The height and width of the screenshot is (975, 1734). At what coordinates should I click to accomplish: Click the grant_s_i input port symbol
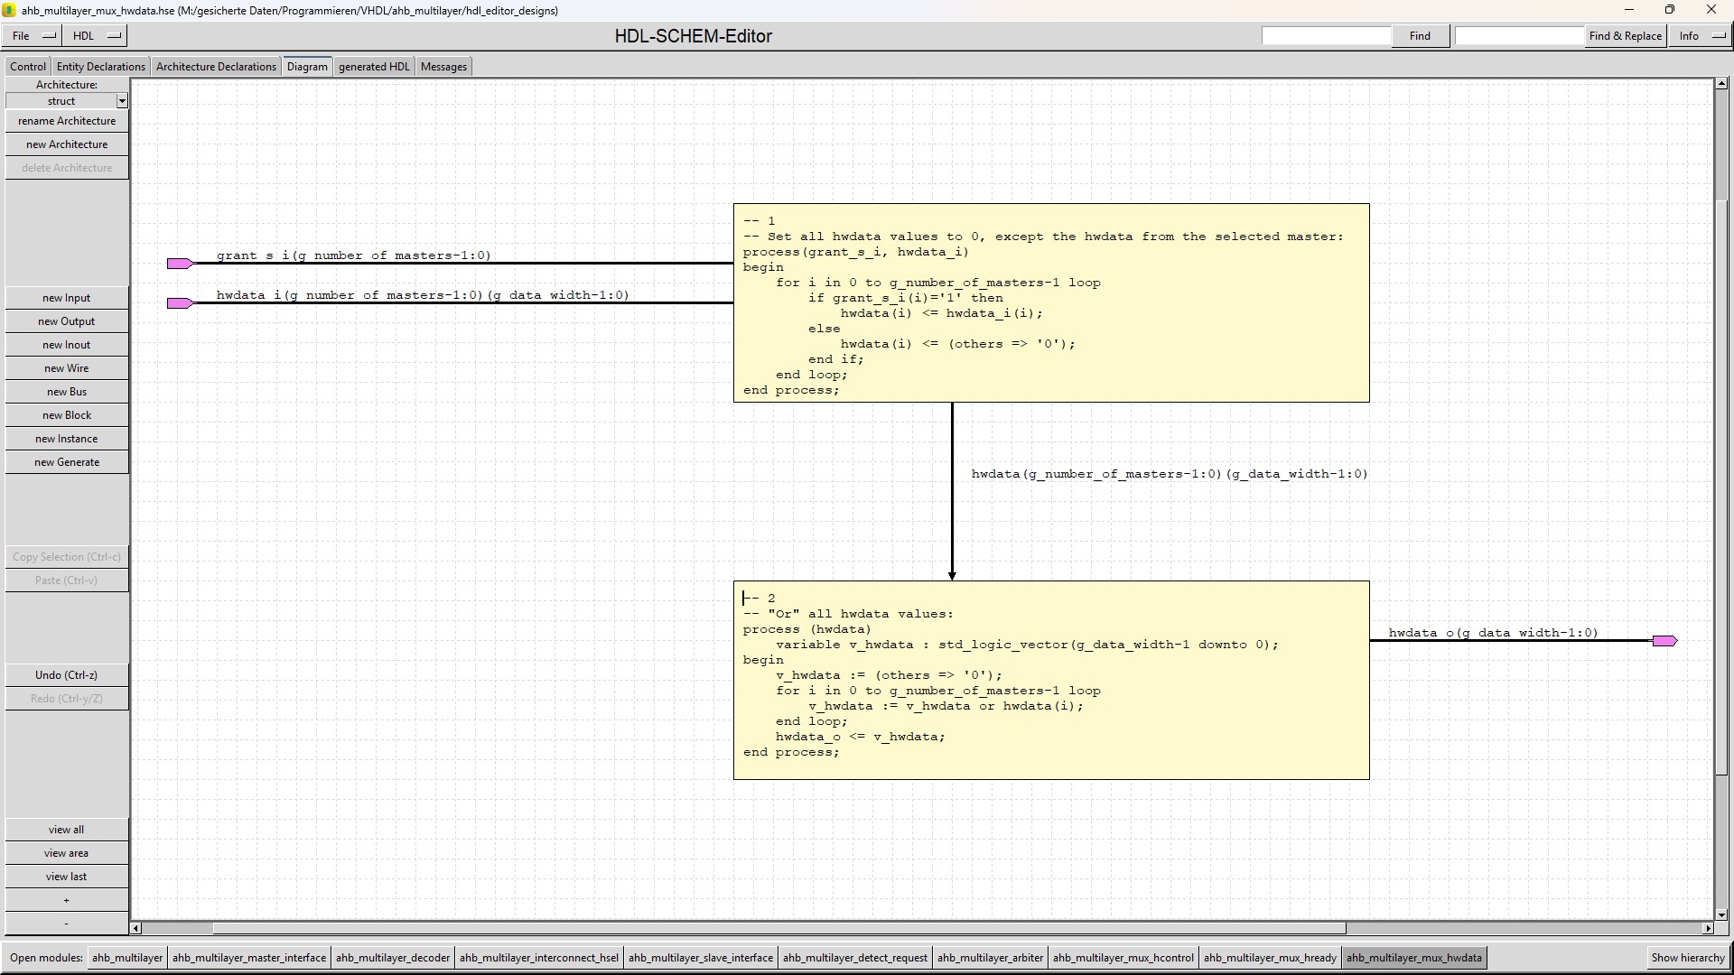point(179,264)
